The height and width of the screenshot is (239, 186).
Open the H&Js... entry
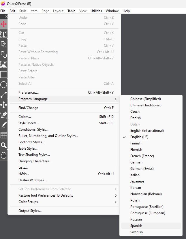(x=64, y=174)
